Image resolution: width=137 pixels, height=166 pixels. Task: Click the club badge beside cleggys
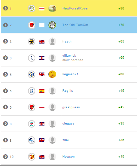(32, 124)
